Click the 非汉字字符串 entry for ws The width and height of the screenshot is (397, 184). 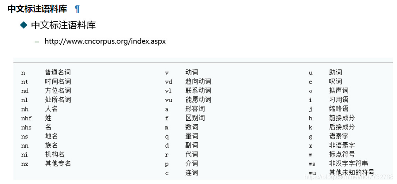pos(348,163)
